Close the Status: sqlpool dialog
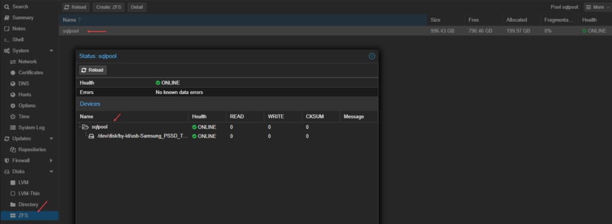The width and height of the screenshot is (612, 224). (x=372, y=56)
